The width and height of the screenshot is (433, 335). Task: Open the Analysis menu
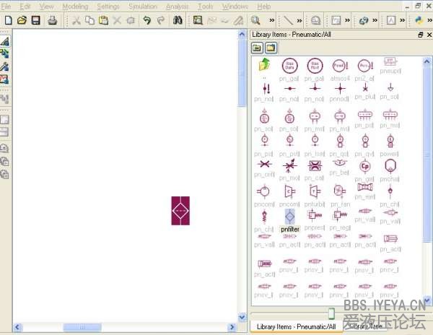click(177, 6)
